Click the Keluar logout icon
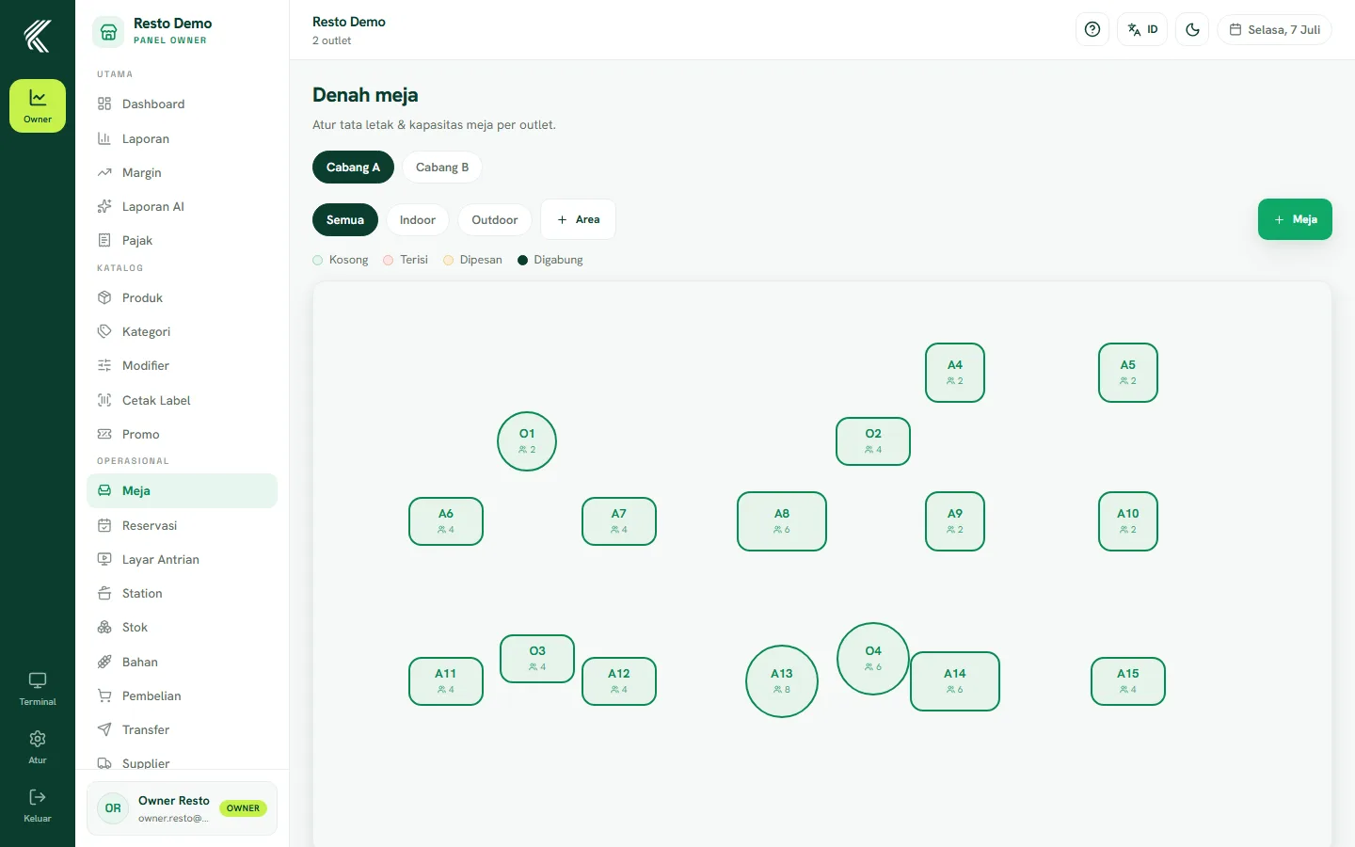The width and height of the screenshot is (1355, 847). point(38,806)
